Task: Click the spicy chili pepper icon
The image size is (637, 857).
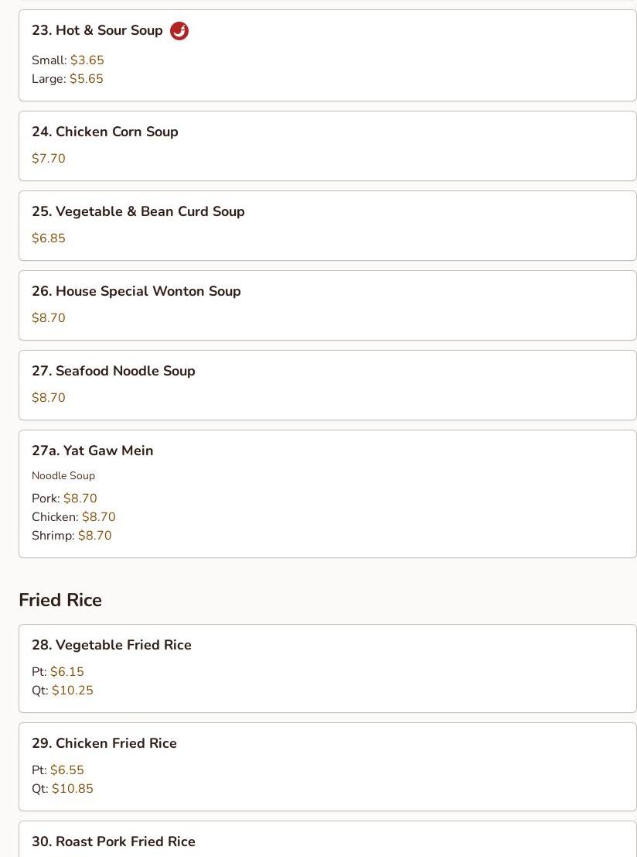Action: click(x=179, y=31)
